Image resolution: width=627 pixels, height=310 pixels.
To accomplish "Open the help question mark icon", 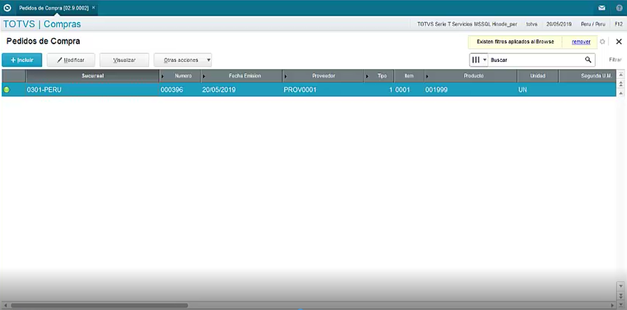I will click(x=619, y=8).
